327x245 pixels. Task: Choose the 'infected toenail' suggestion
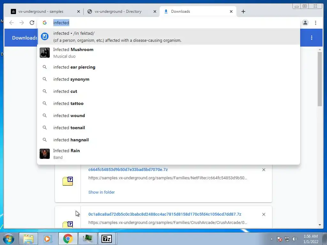pyautogui.click(x=169, y=128)
